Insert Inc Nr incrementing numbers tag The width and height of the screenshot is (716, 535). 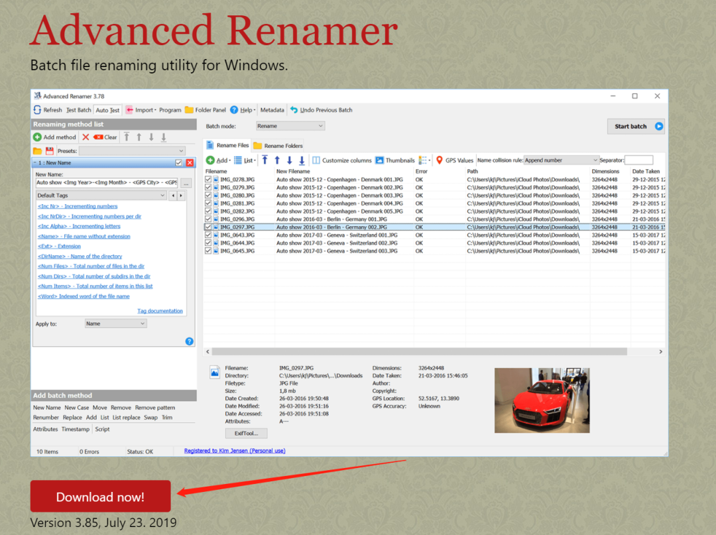(78, 206)
